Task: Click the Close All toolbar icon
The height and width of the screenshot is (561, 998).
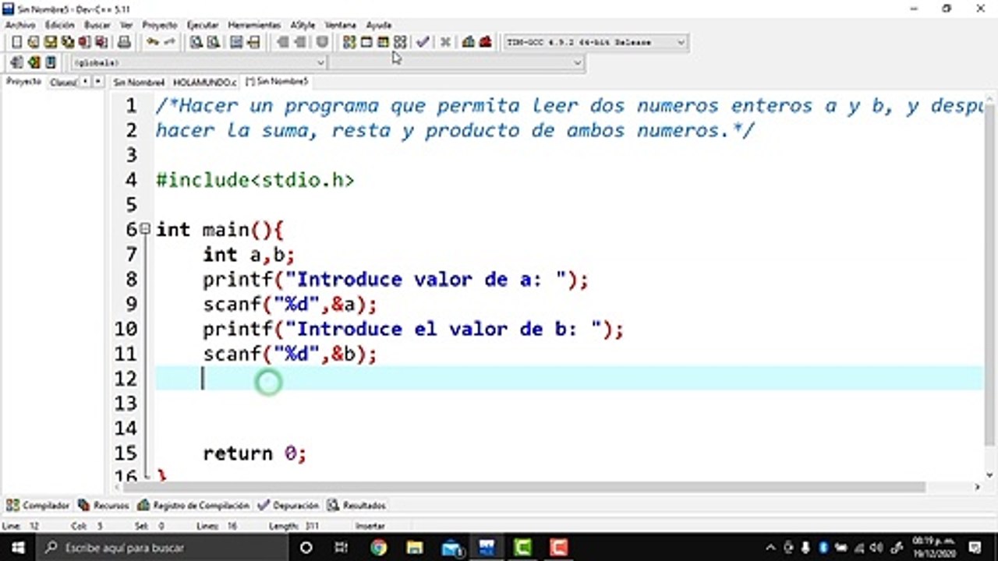Action: [x=101, y=42]
